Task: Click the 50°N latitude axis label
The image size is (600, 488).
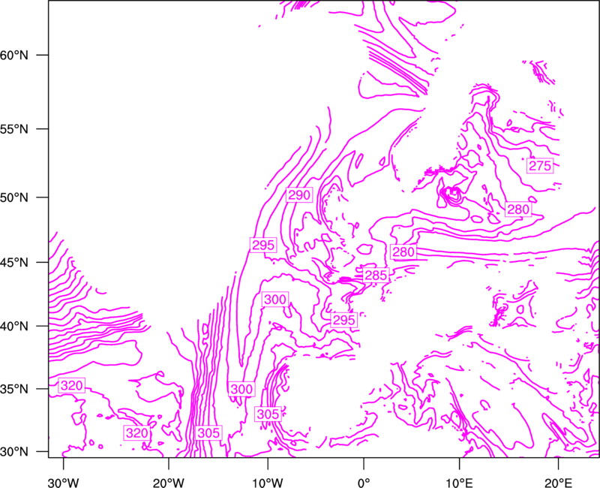Action: [14, 197]
